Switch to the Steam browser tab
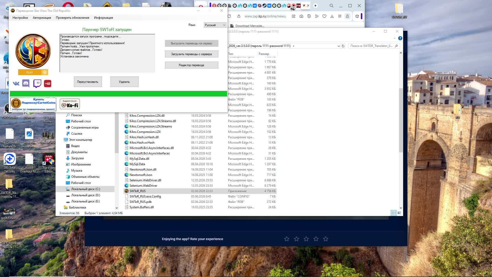 pyautogui.click(x=264, y=6)
